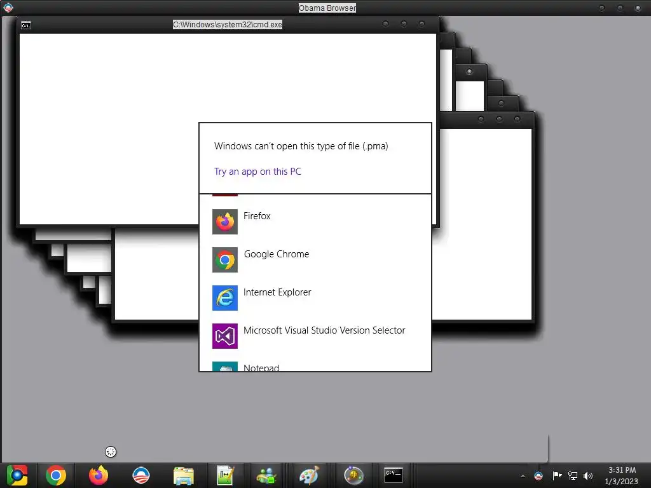Close the front cmd.exe window
Image resolution: width=651 pixels, height=488 pixels.
pyautogui.click(x=422, y=24)
